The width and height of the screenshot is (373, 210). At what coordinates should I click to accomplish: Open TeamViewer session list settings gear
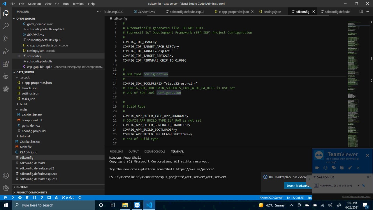click(x=368, y=177)
